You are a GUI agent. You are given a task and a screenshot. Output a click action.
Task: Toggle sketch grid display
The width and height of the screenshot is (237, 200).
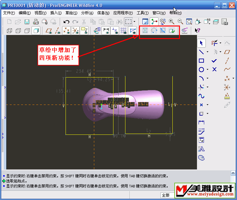click(x=124, y=31)
